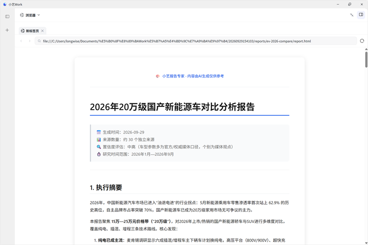Image resolution: width=368 pixels, height=245 pixels.
Task: Click the report title 2026年20万级国产新能源车对比分析报告
Action: 172,107
